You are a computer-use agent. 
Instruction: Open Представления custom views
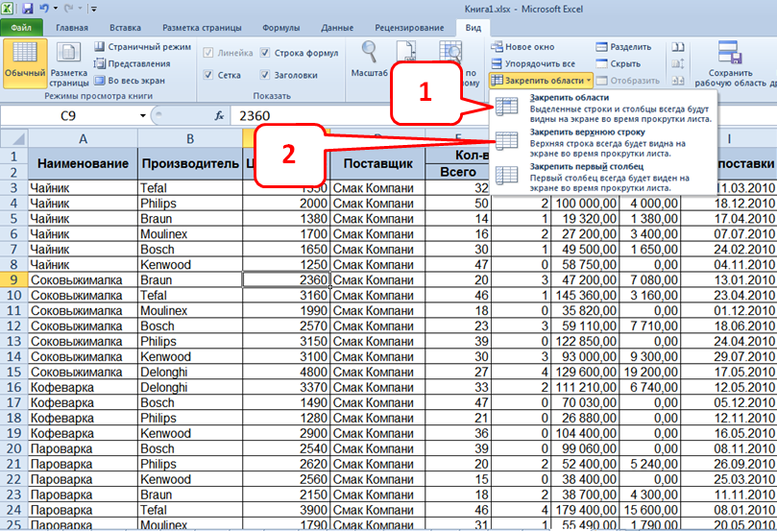[101, 63]
